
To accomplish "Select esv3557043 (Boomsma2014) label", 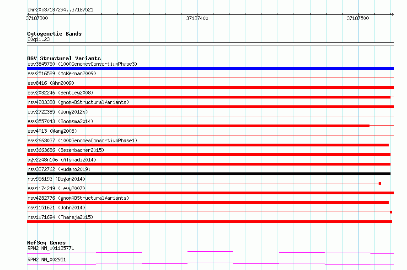I will (x=60, y=121).
